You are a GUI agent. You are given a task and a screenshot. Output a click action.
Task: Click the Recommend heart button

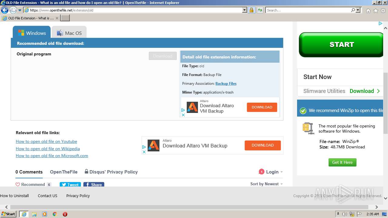click(x=33, y=184)
